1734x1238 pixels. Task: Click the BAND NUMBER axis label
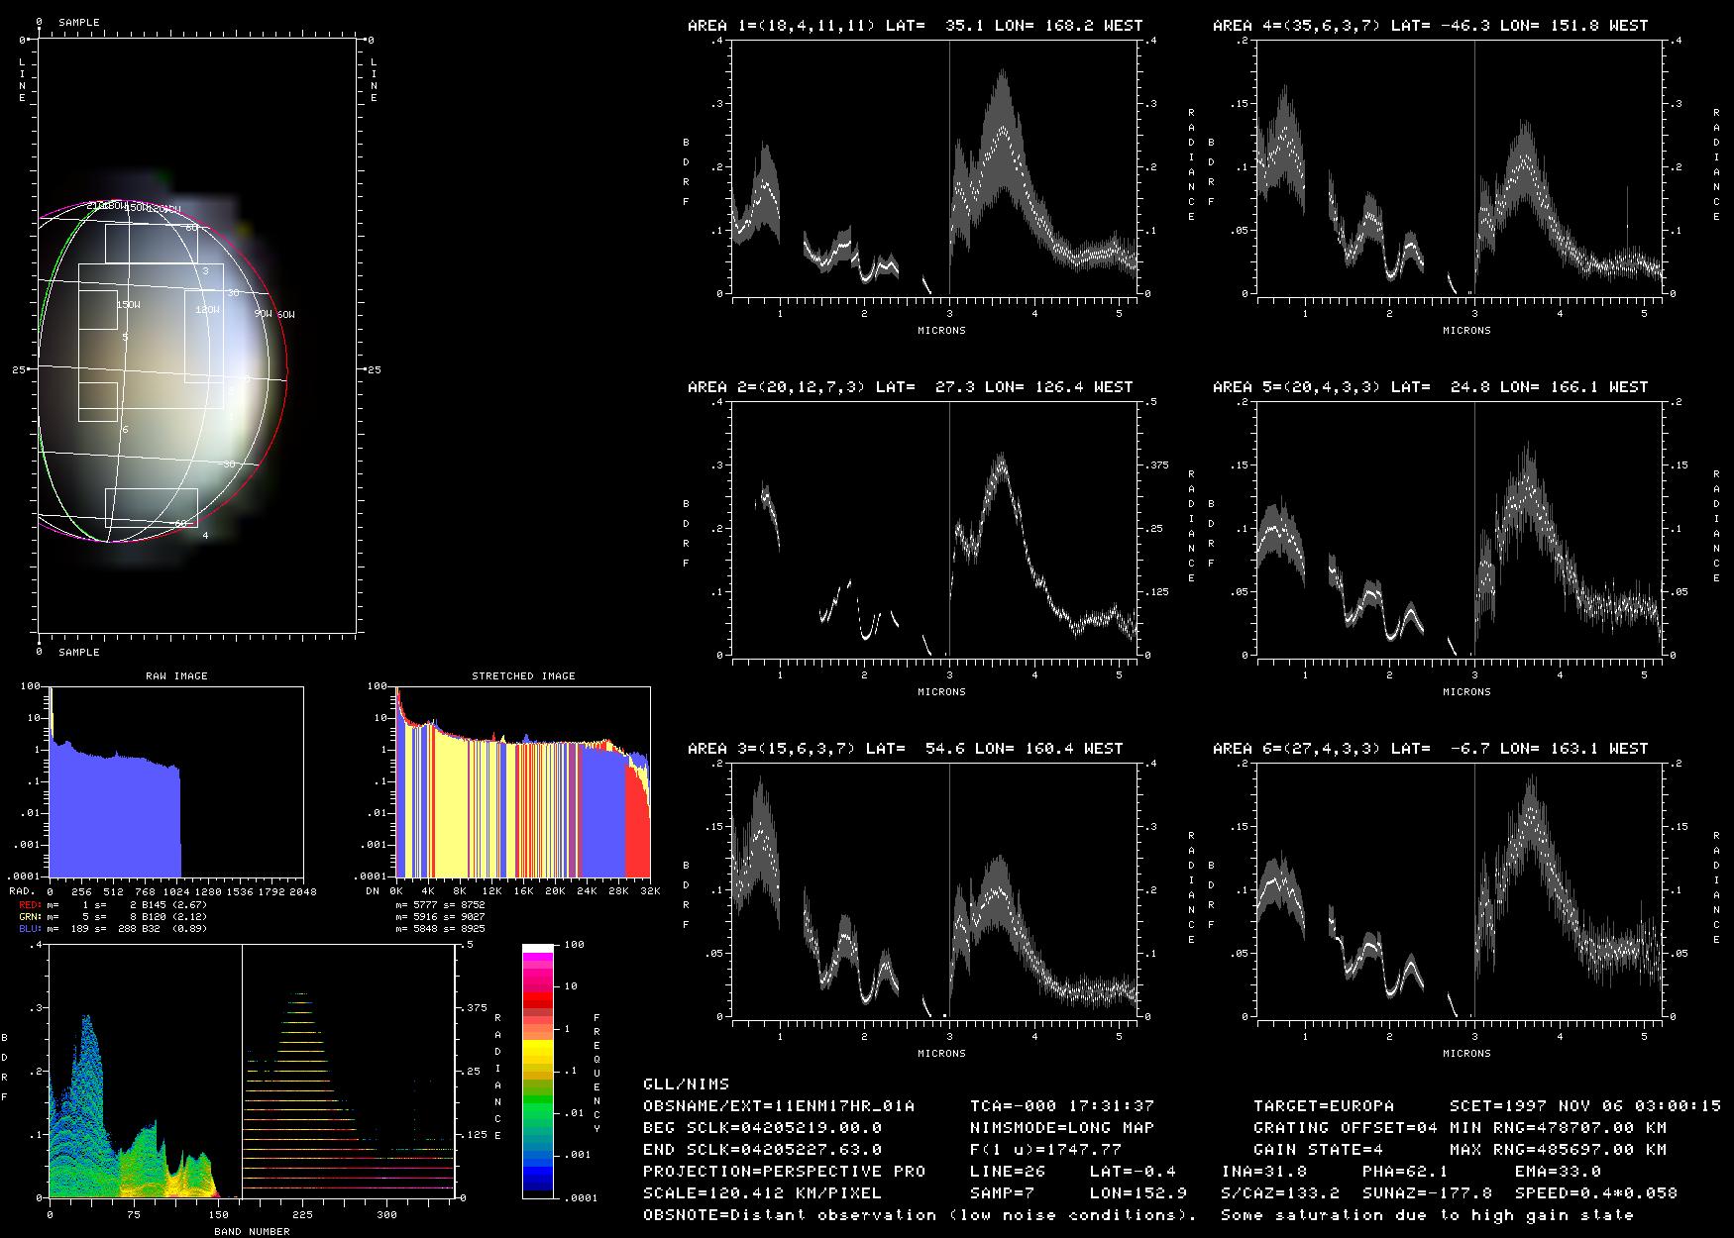coord(252,1231)
